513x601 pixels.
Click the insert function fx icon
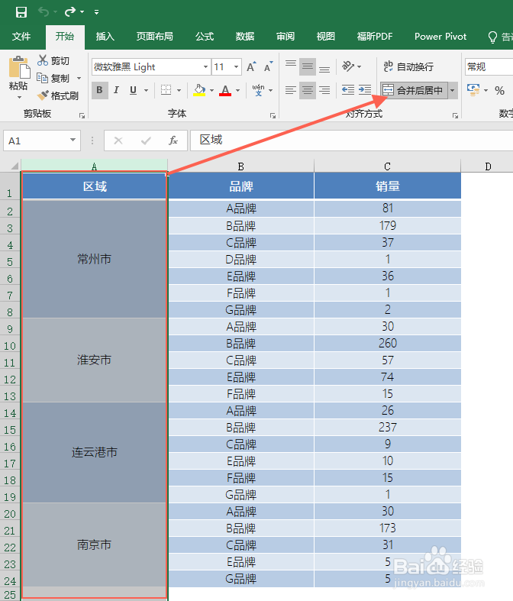(x=173, y=141)
